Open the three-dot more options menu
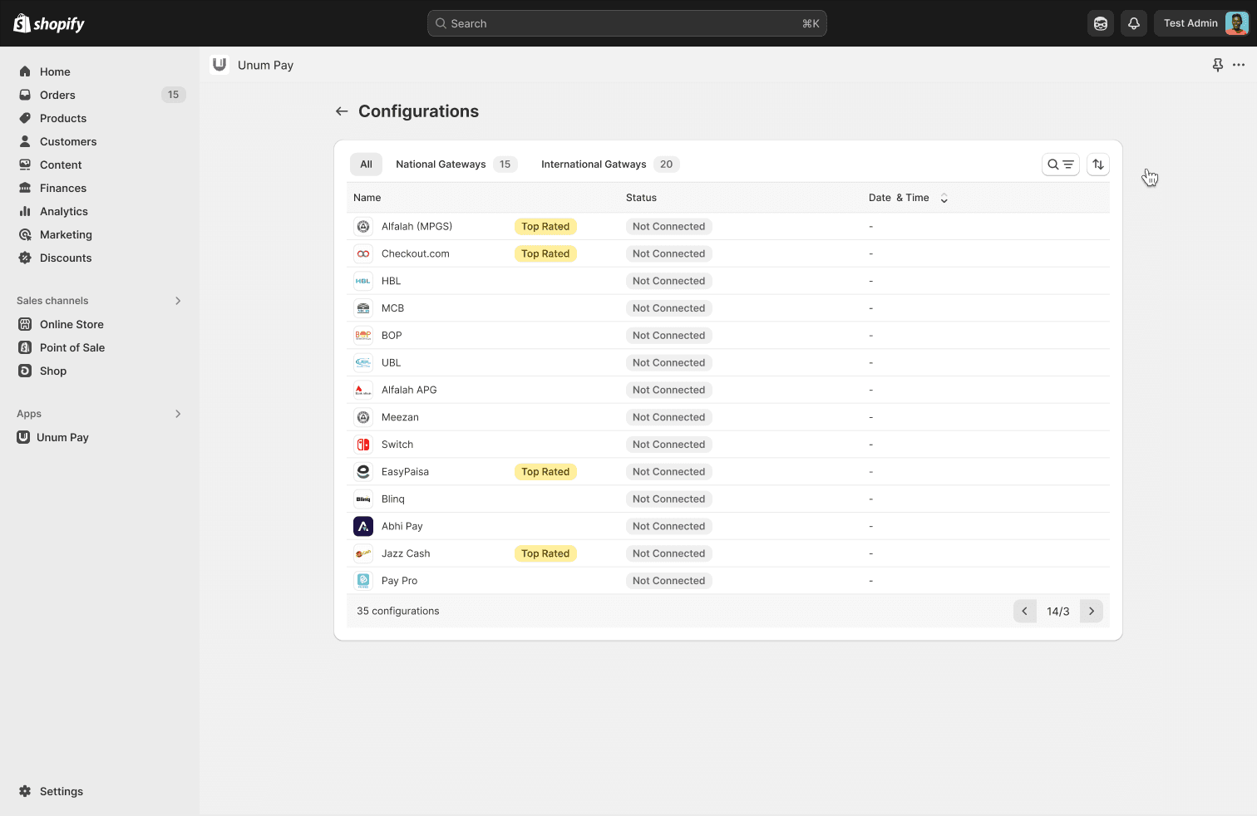Screen dimensions: 1257x816 click(1239, 65)
